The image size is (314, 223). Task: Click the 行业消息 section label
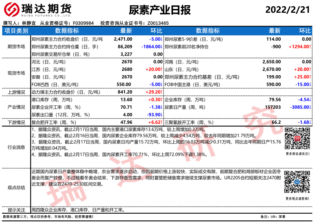[x=16, y=147]
